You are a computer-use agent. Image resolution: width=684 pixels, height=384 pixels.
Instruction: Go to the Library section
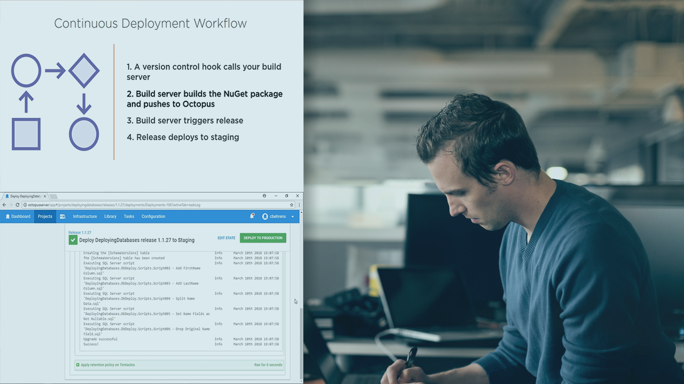[x=110, y=217]
